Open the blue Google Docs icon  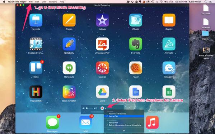(x=136, y=92)
